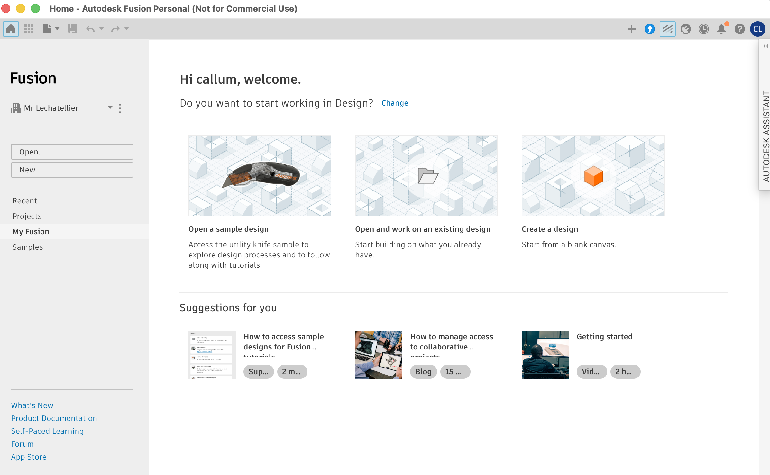The height and width of the screenshot is (475, 770).
Task: Click the 'Suggestions for you' heading
Action: [x=228, y=308]
